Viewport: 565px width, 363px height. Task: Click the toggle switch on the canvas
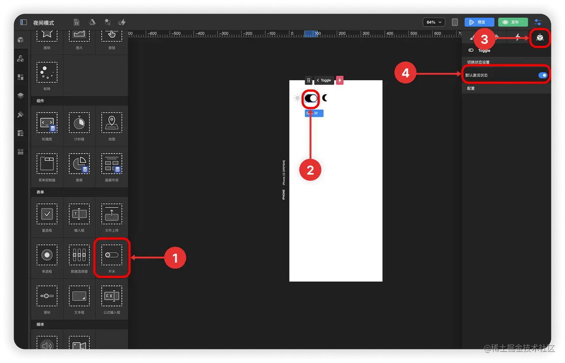point(311,98)
